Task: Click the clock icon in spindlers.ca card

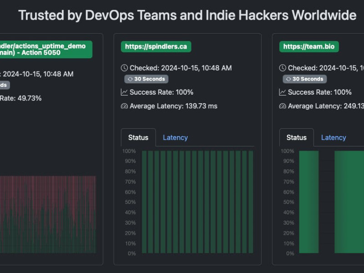Action: (124, 68)
